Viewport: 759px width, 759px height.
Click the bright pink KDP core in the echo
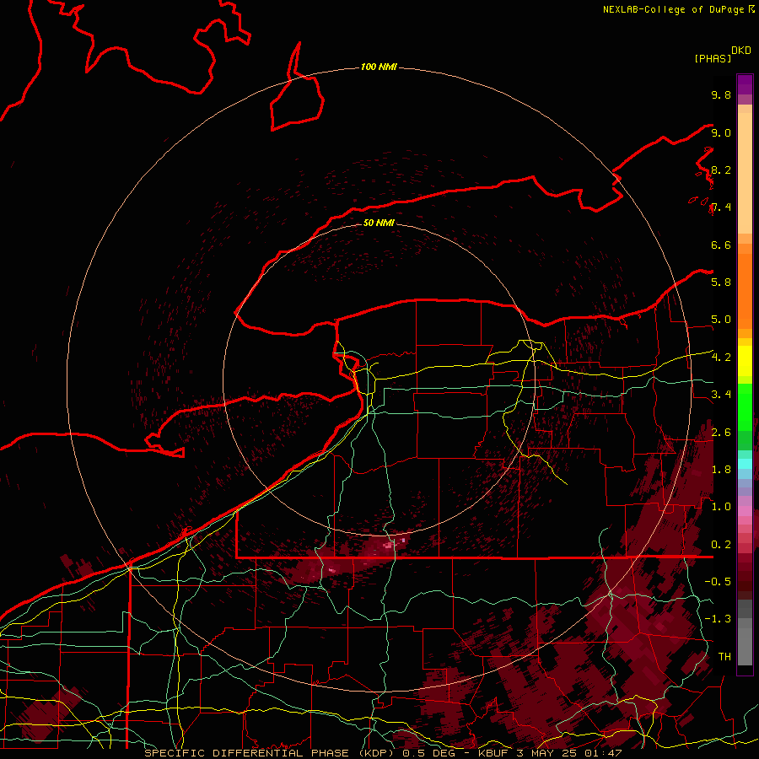click(x=389, y=546)
